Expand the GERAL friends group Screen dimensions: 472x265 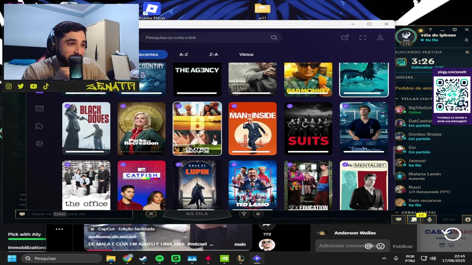(397, 212)
